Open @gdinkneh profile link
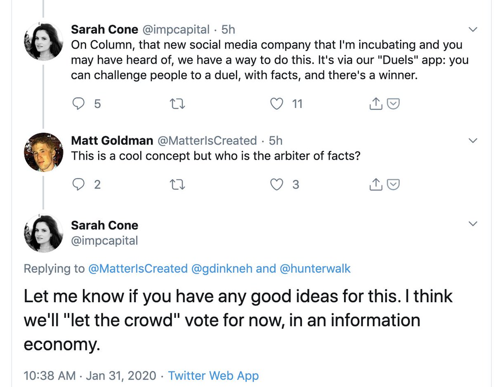This screenshot has width=495, height=387. click(222, 269)
